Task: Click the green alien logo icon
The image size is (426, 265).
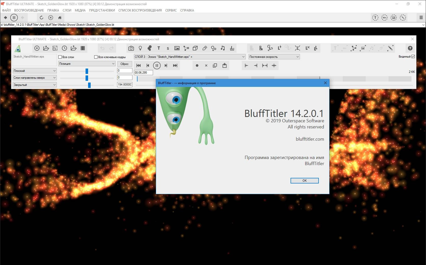Action: tap(18, 48)
